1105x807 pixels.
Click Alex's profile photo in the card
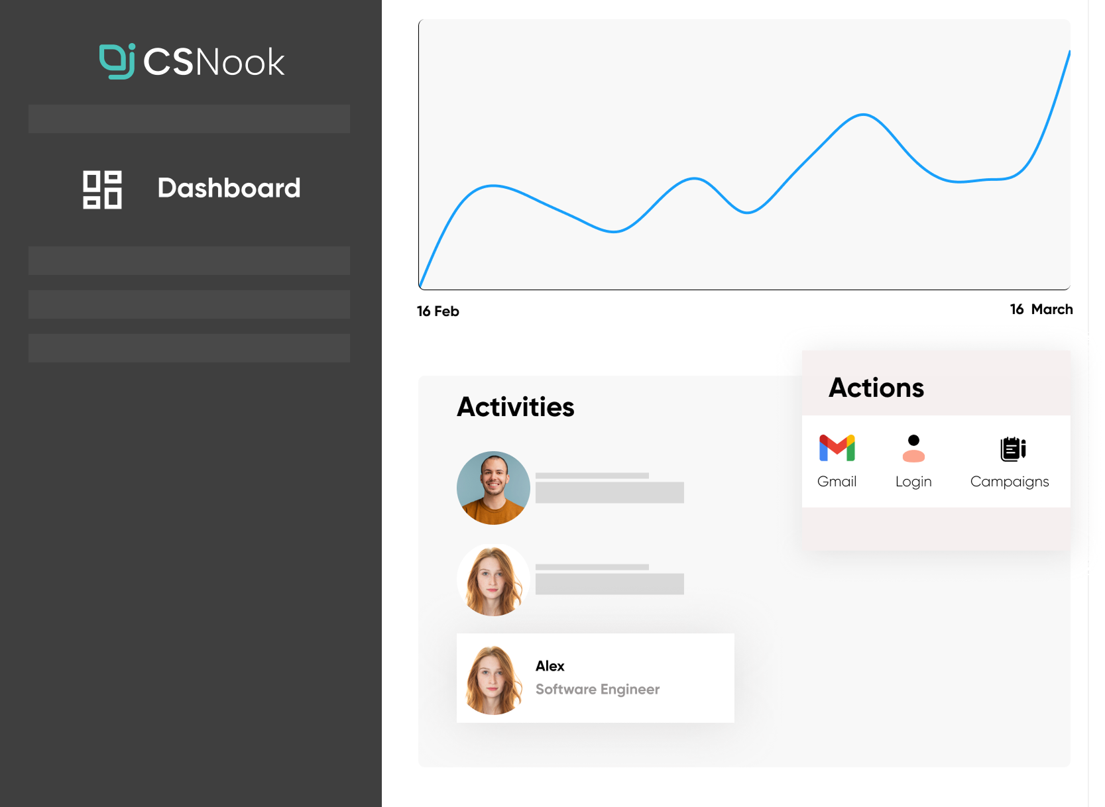(x=493, y=680)
